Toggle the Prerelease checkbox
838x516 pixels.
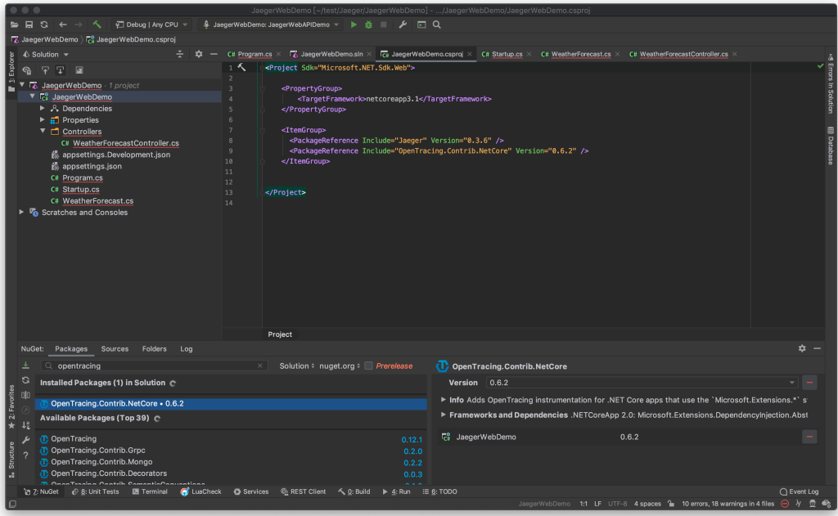click(x=368, y=366)
